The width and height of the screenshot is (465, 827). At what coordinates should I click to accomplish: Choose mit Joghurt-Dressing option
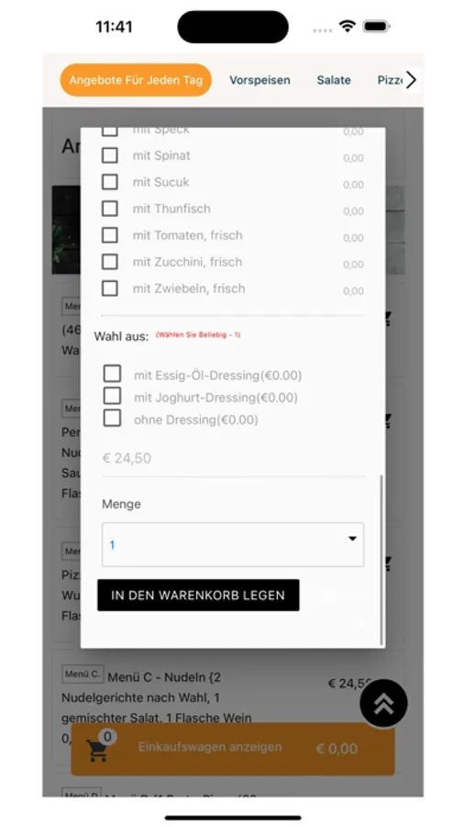point(112,395)
